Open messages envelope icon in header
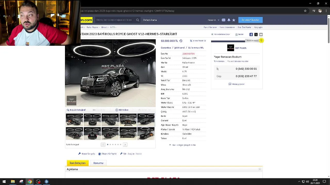This screenshot has width=330, height=185. pos(224,20)
